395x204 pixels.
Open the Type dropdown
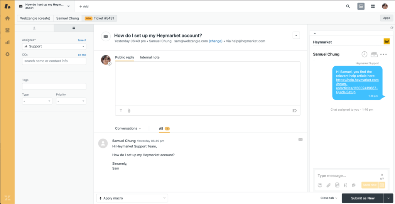(x=37, y=101)
